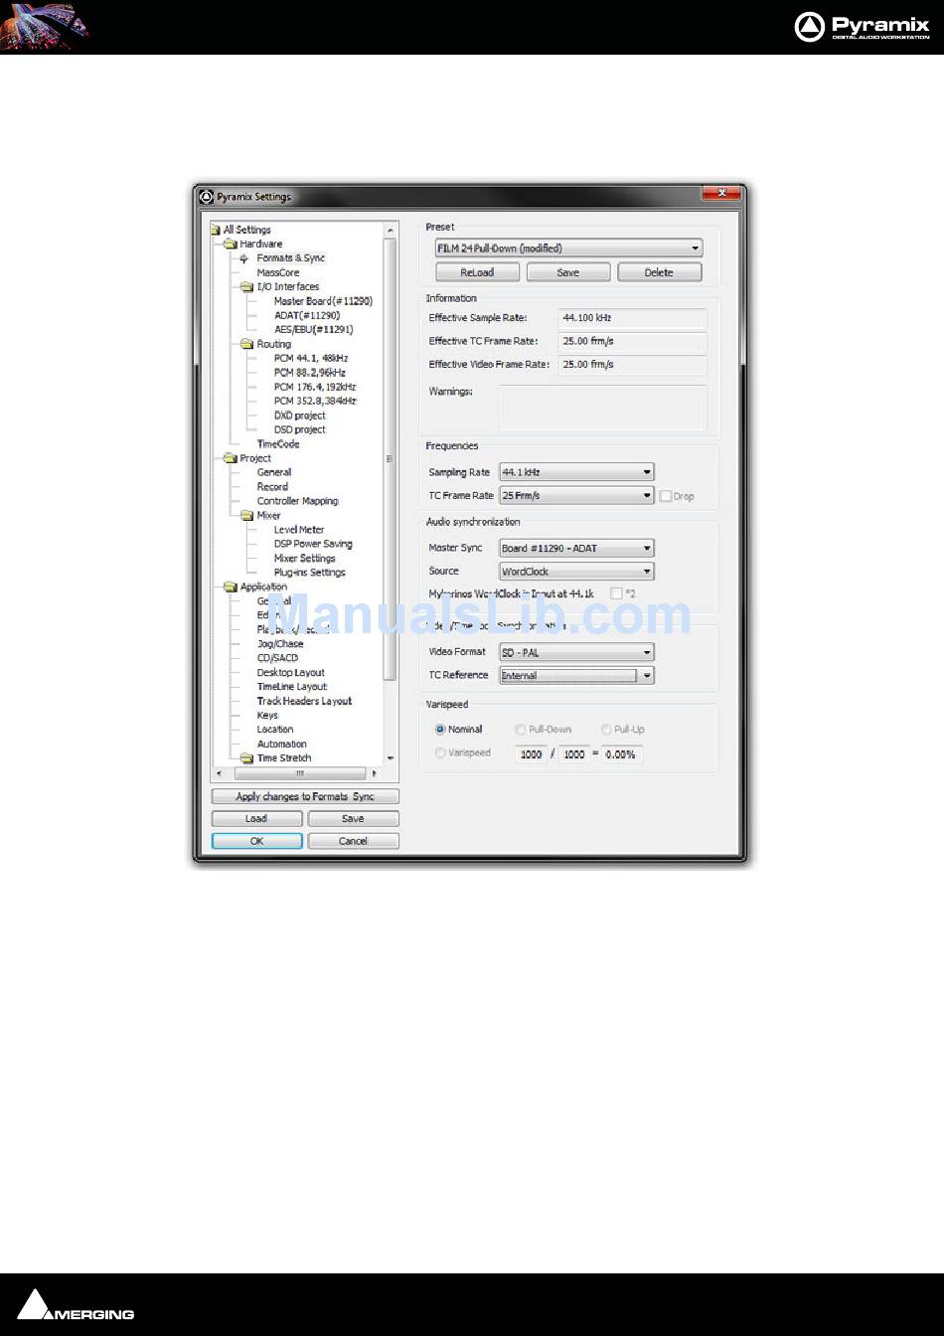Click the ReLoad preset button
Image resolution: width=944 pixels, height=1336 pixels.
coord(477,272)
